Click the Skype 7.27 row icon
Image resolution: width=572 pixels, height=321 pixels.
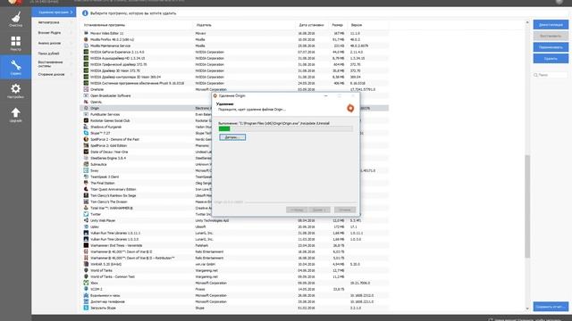86,133
